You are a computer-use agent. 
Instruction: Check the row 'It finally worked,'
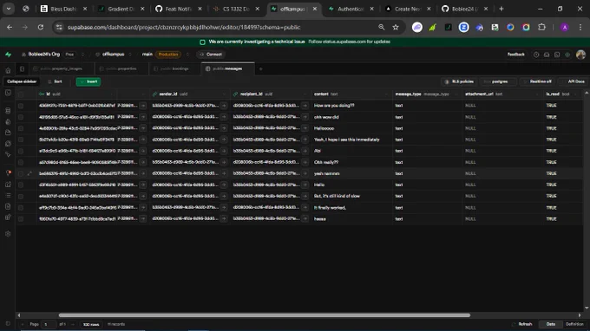click(21, 208)
